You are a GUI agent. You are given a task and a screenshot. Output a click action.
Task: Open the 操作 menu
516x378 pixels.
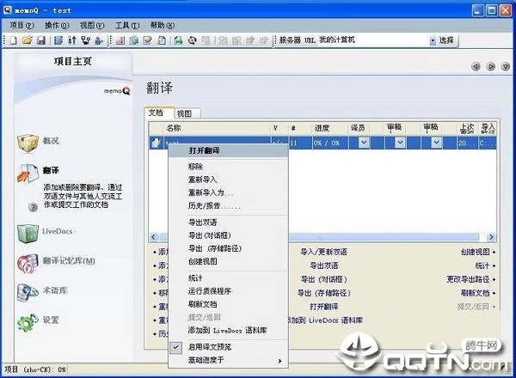click(57, 25)
